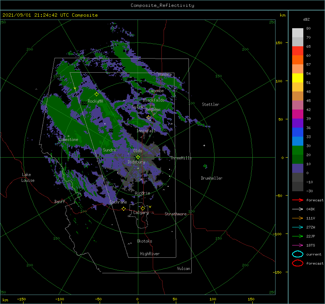Screen dimensions: 325x304
Task: Click the Airdrie label
Action: tap(142, 193)
